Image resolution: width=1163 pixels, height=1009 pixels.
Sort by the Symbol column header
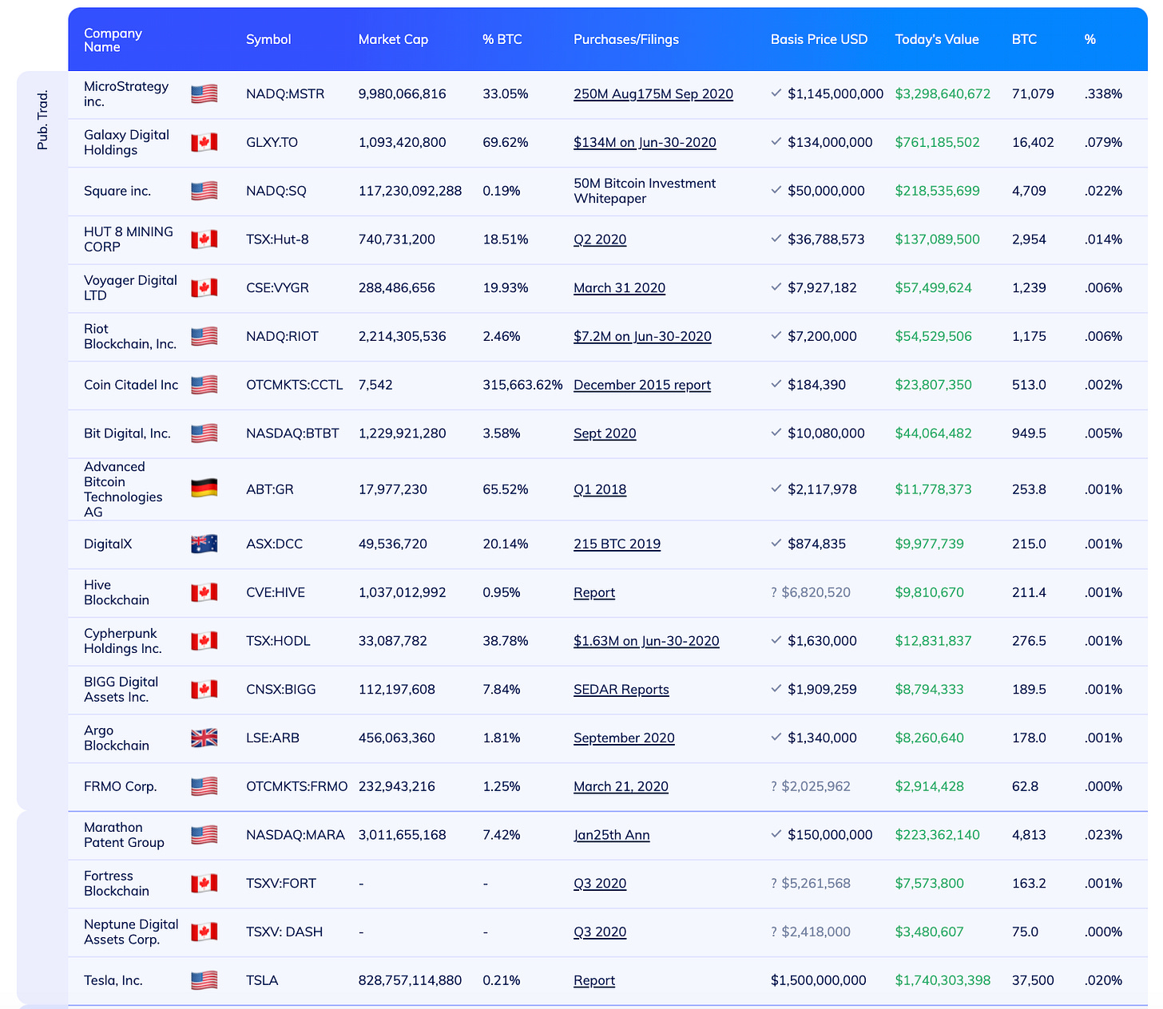point(268,40)
